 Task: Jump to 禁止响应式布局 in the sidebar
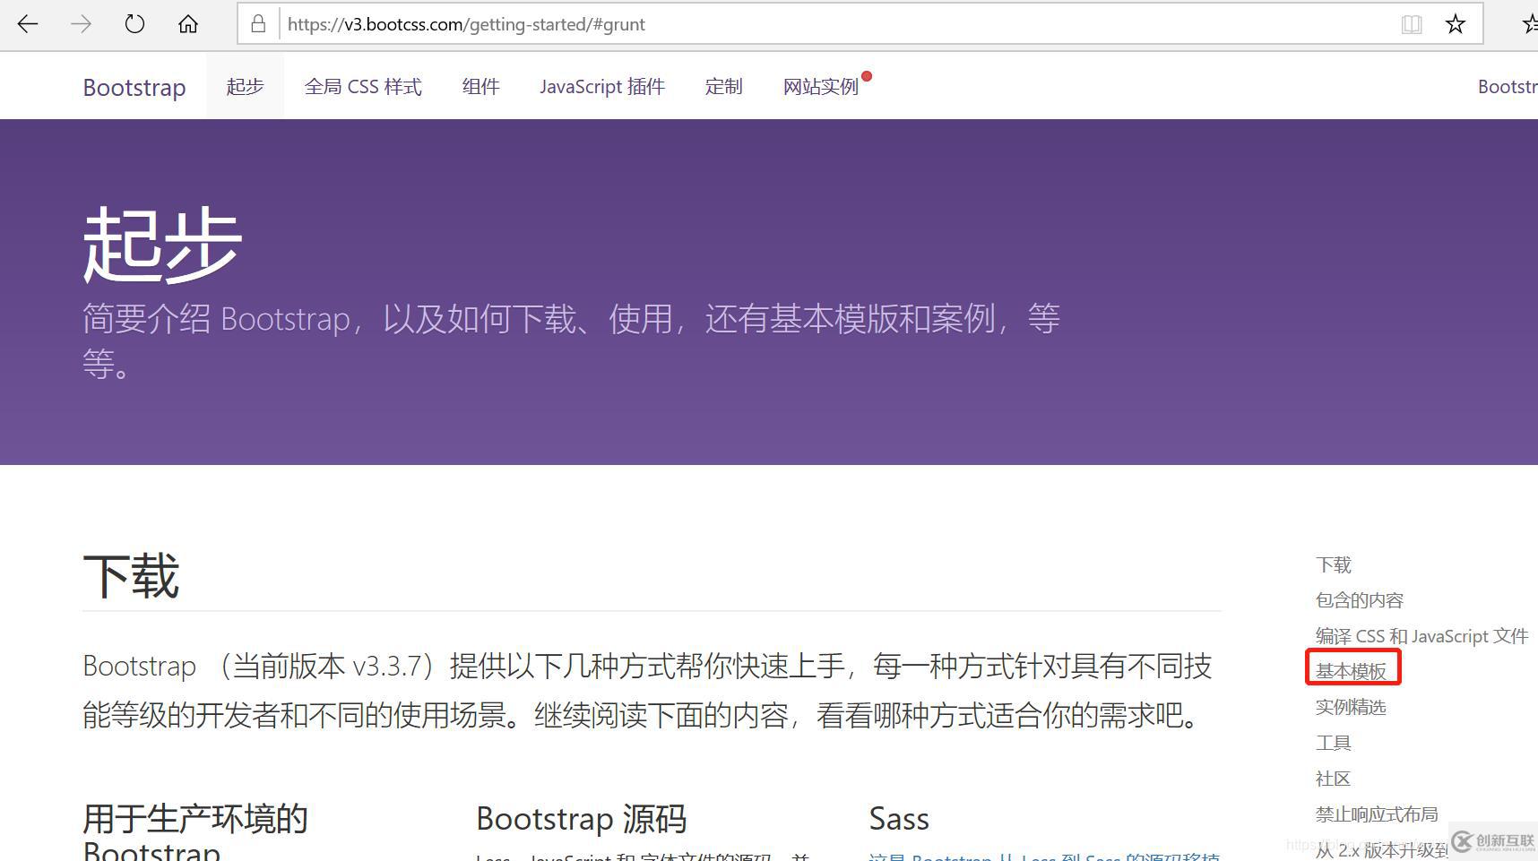tap(1377, 814)
